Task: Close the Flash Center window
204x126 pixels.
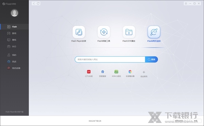Action: [199, 3]
